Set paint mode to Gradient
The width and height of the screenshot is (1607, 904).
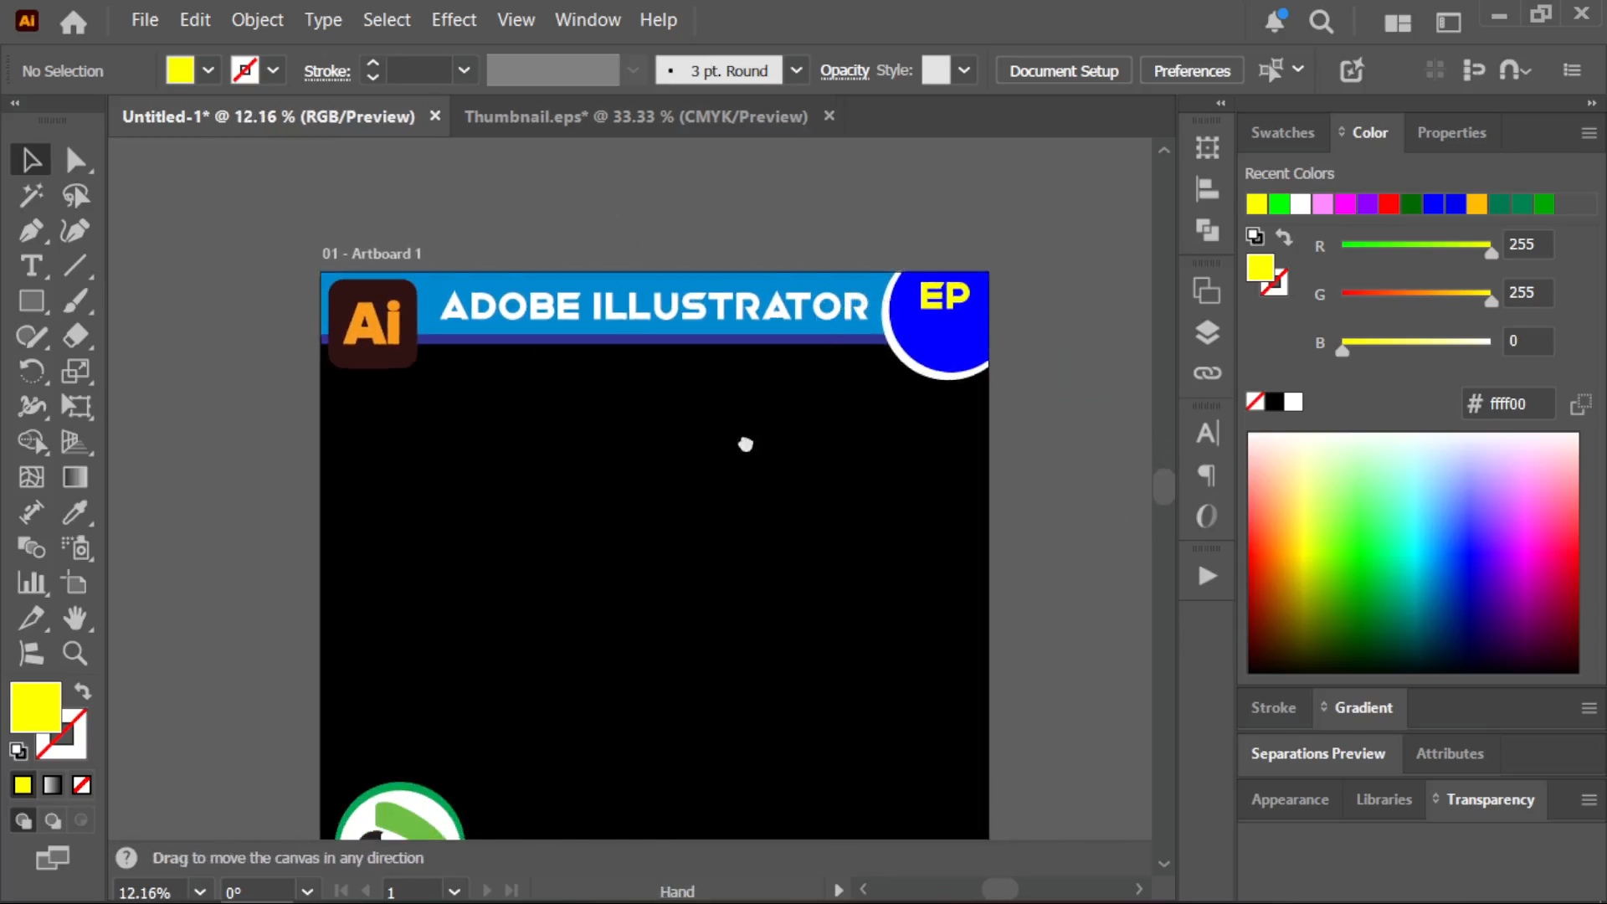coord(52,785)
